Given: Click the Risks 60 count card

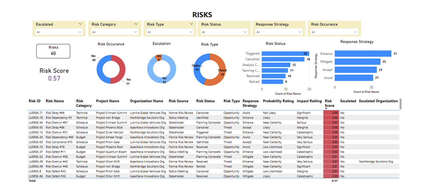Looking at the screenshot, I should [x=53, y=51].
